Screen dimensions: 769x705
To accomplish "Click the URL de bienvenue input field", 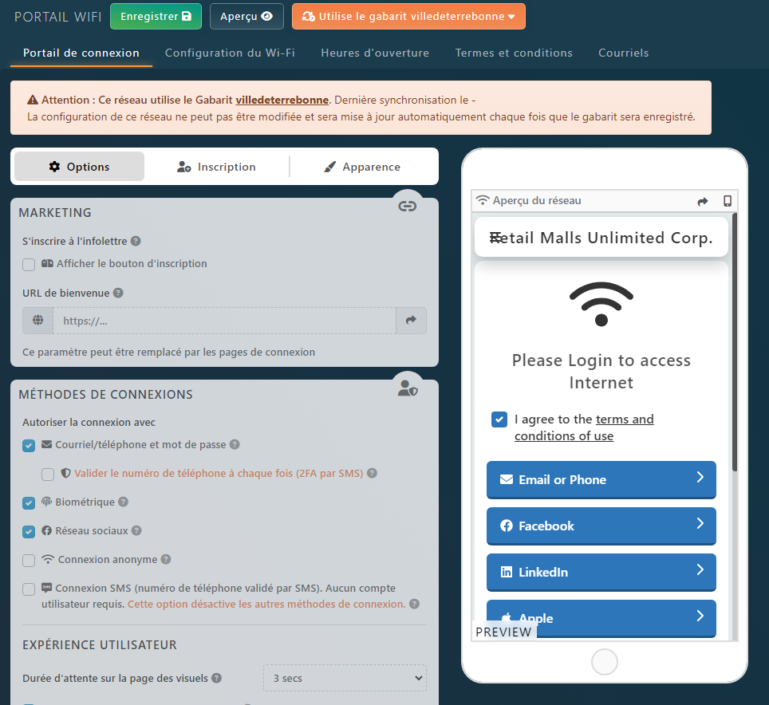I will pyautogui.click(x=224, y=321).
